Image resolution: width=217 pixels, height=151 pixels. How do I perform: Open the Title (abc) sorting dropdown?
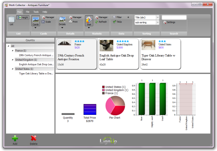point(158,17)
